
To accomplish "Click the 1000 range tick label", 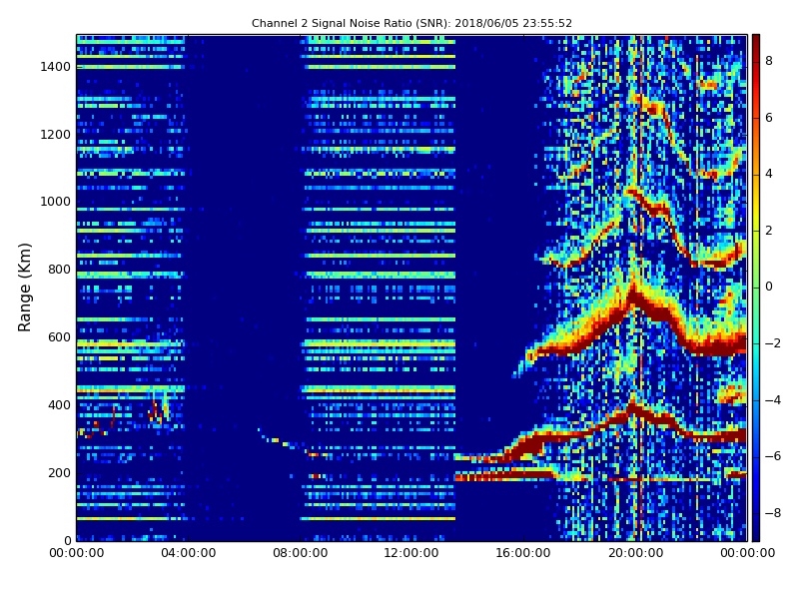I will (56, 202).
